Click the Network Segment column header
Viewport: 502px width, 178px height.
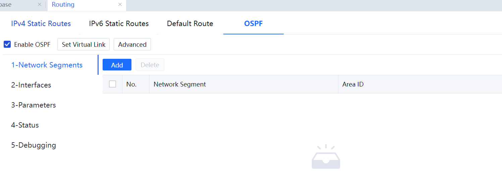180,84
